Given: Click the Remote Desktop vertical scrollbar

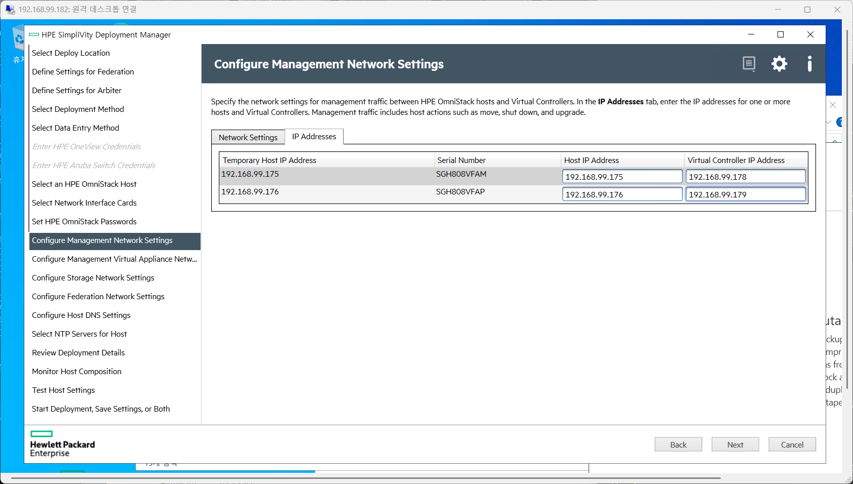Looking at the screenshot, I should [847, 209].
